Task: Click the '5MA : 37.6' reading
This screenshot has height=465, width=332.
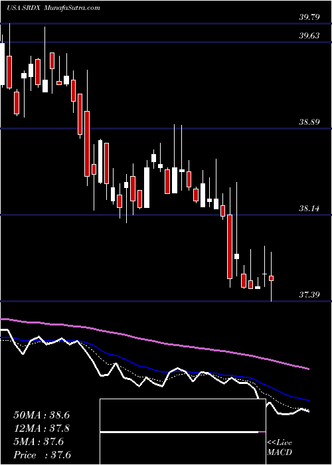Action: tap(39, 442)
